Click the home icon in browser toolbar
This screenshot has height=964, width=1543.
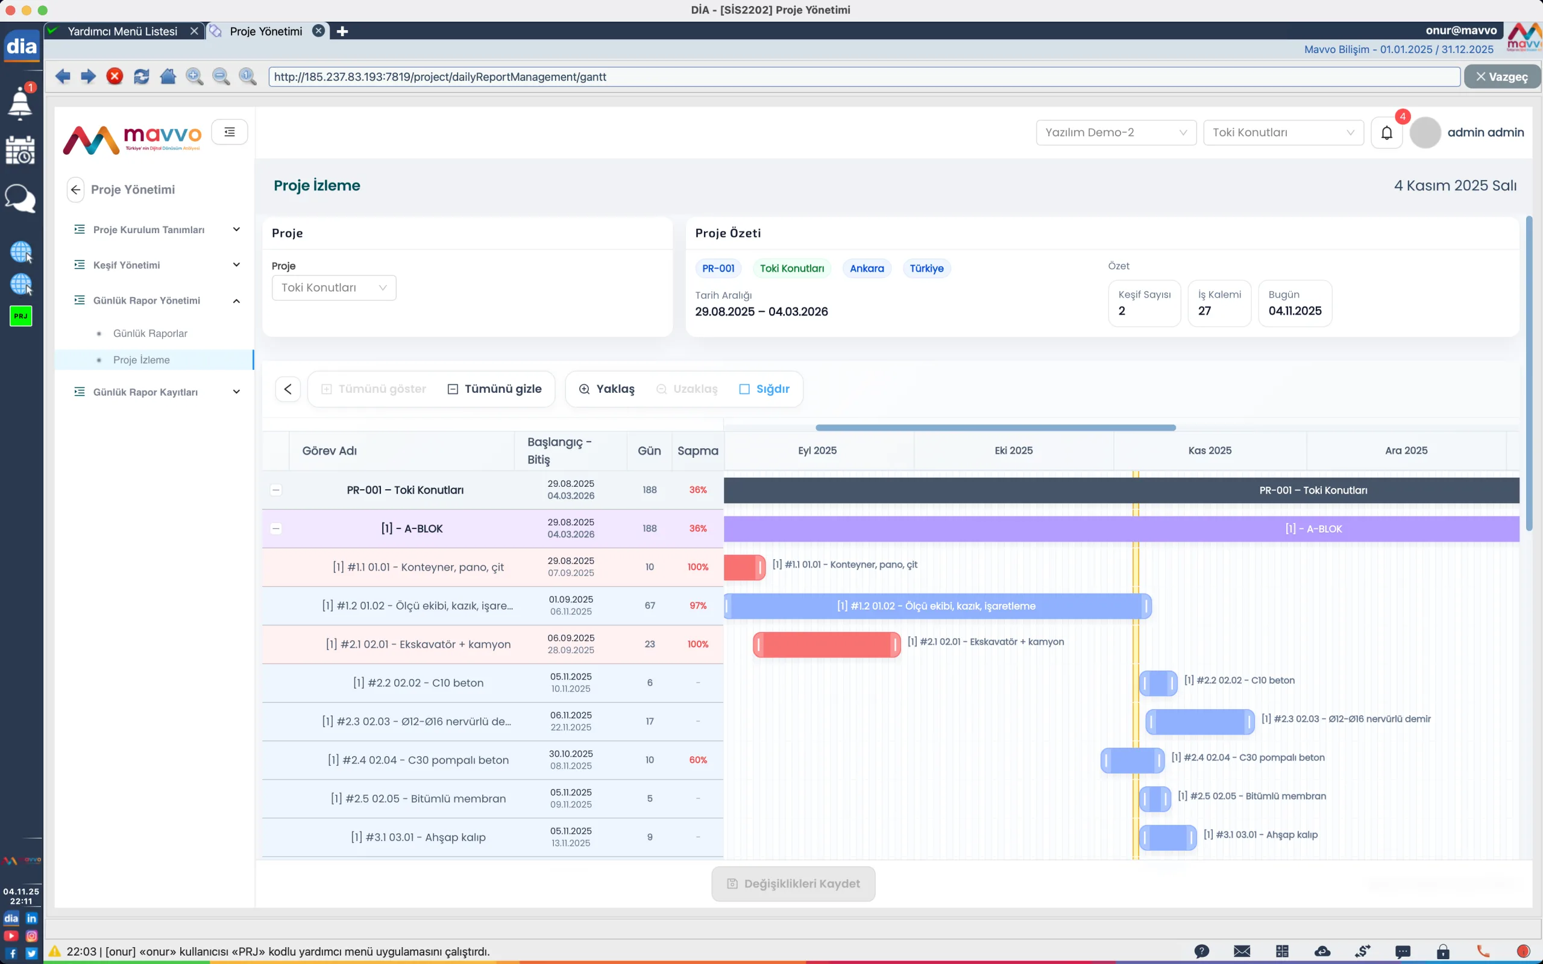(x=168, y=77)
